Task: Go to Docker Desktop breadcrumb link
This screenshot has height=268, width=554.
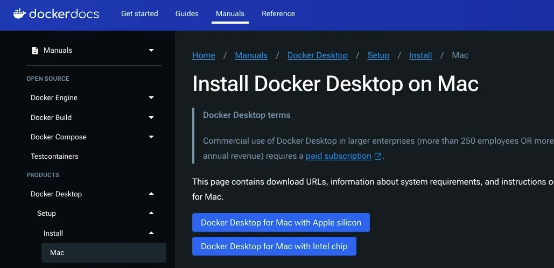Action: pyautogui.click(x=318, y=55)
